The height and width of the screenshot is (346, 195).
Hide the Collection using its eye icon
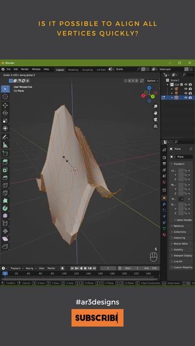pyautogui.click(x=186, y=84)
